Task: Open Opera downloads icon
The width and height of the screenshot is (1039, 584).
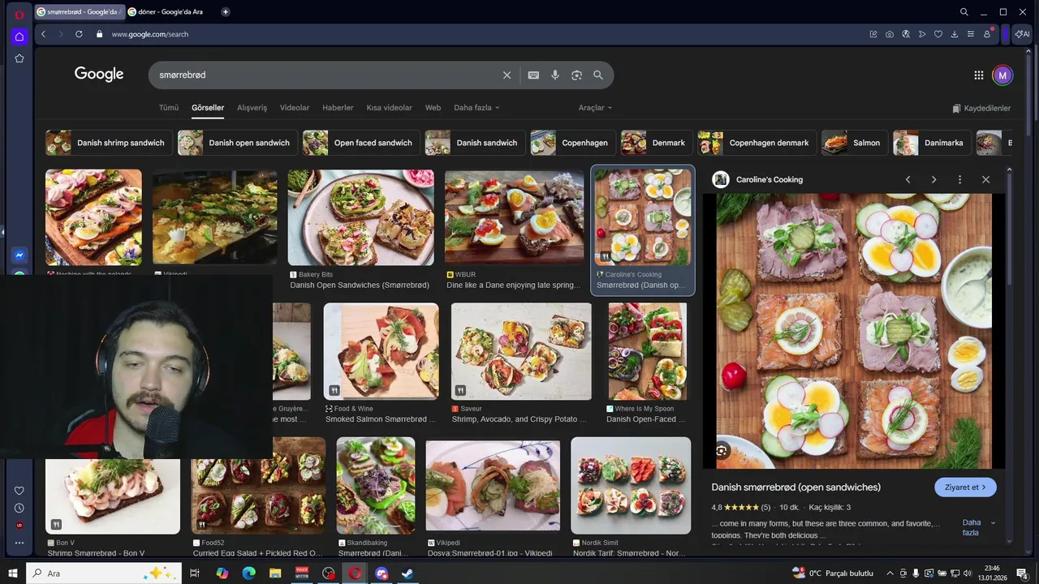Action: [x=955, y=34]
